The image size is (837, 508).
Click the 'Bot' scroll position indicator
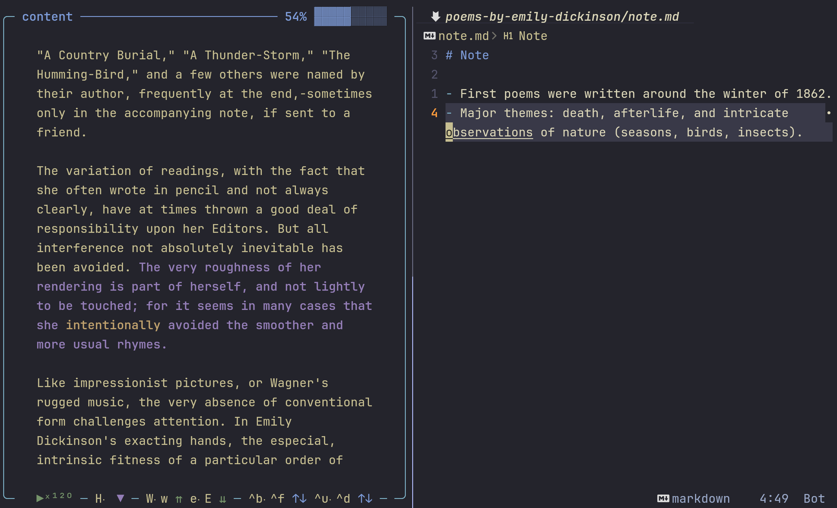coord(814,498)
